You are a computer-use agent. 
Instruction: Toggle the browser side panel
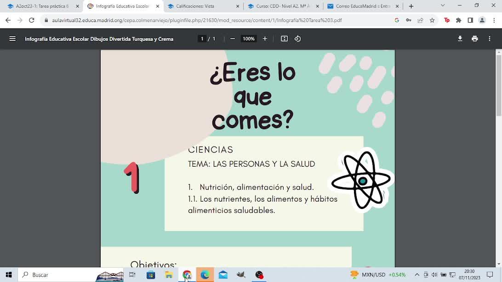pos(470,20)
